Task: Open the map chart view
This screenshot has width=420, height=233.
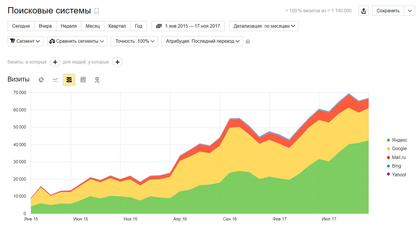Action: point(97,80)
